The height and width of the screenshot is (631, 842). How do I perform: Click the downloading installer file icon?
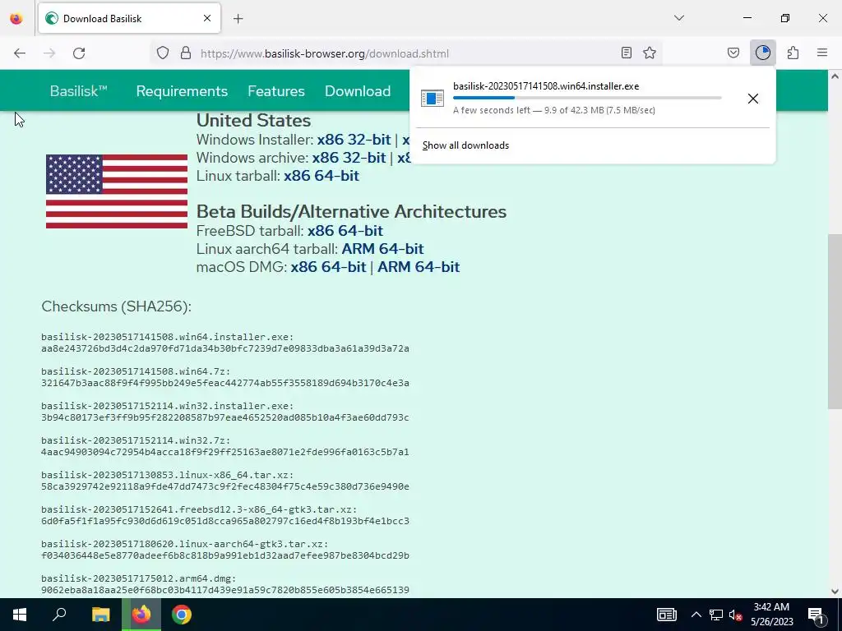(x=433, y=99)
